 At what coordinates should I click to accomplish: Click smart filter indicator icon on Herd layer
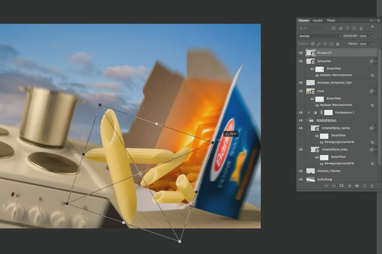371,91
